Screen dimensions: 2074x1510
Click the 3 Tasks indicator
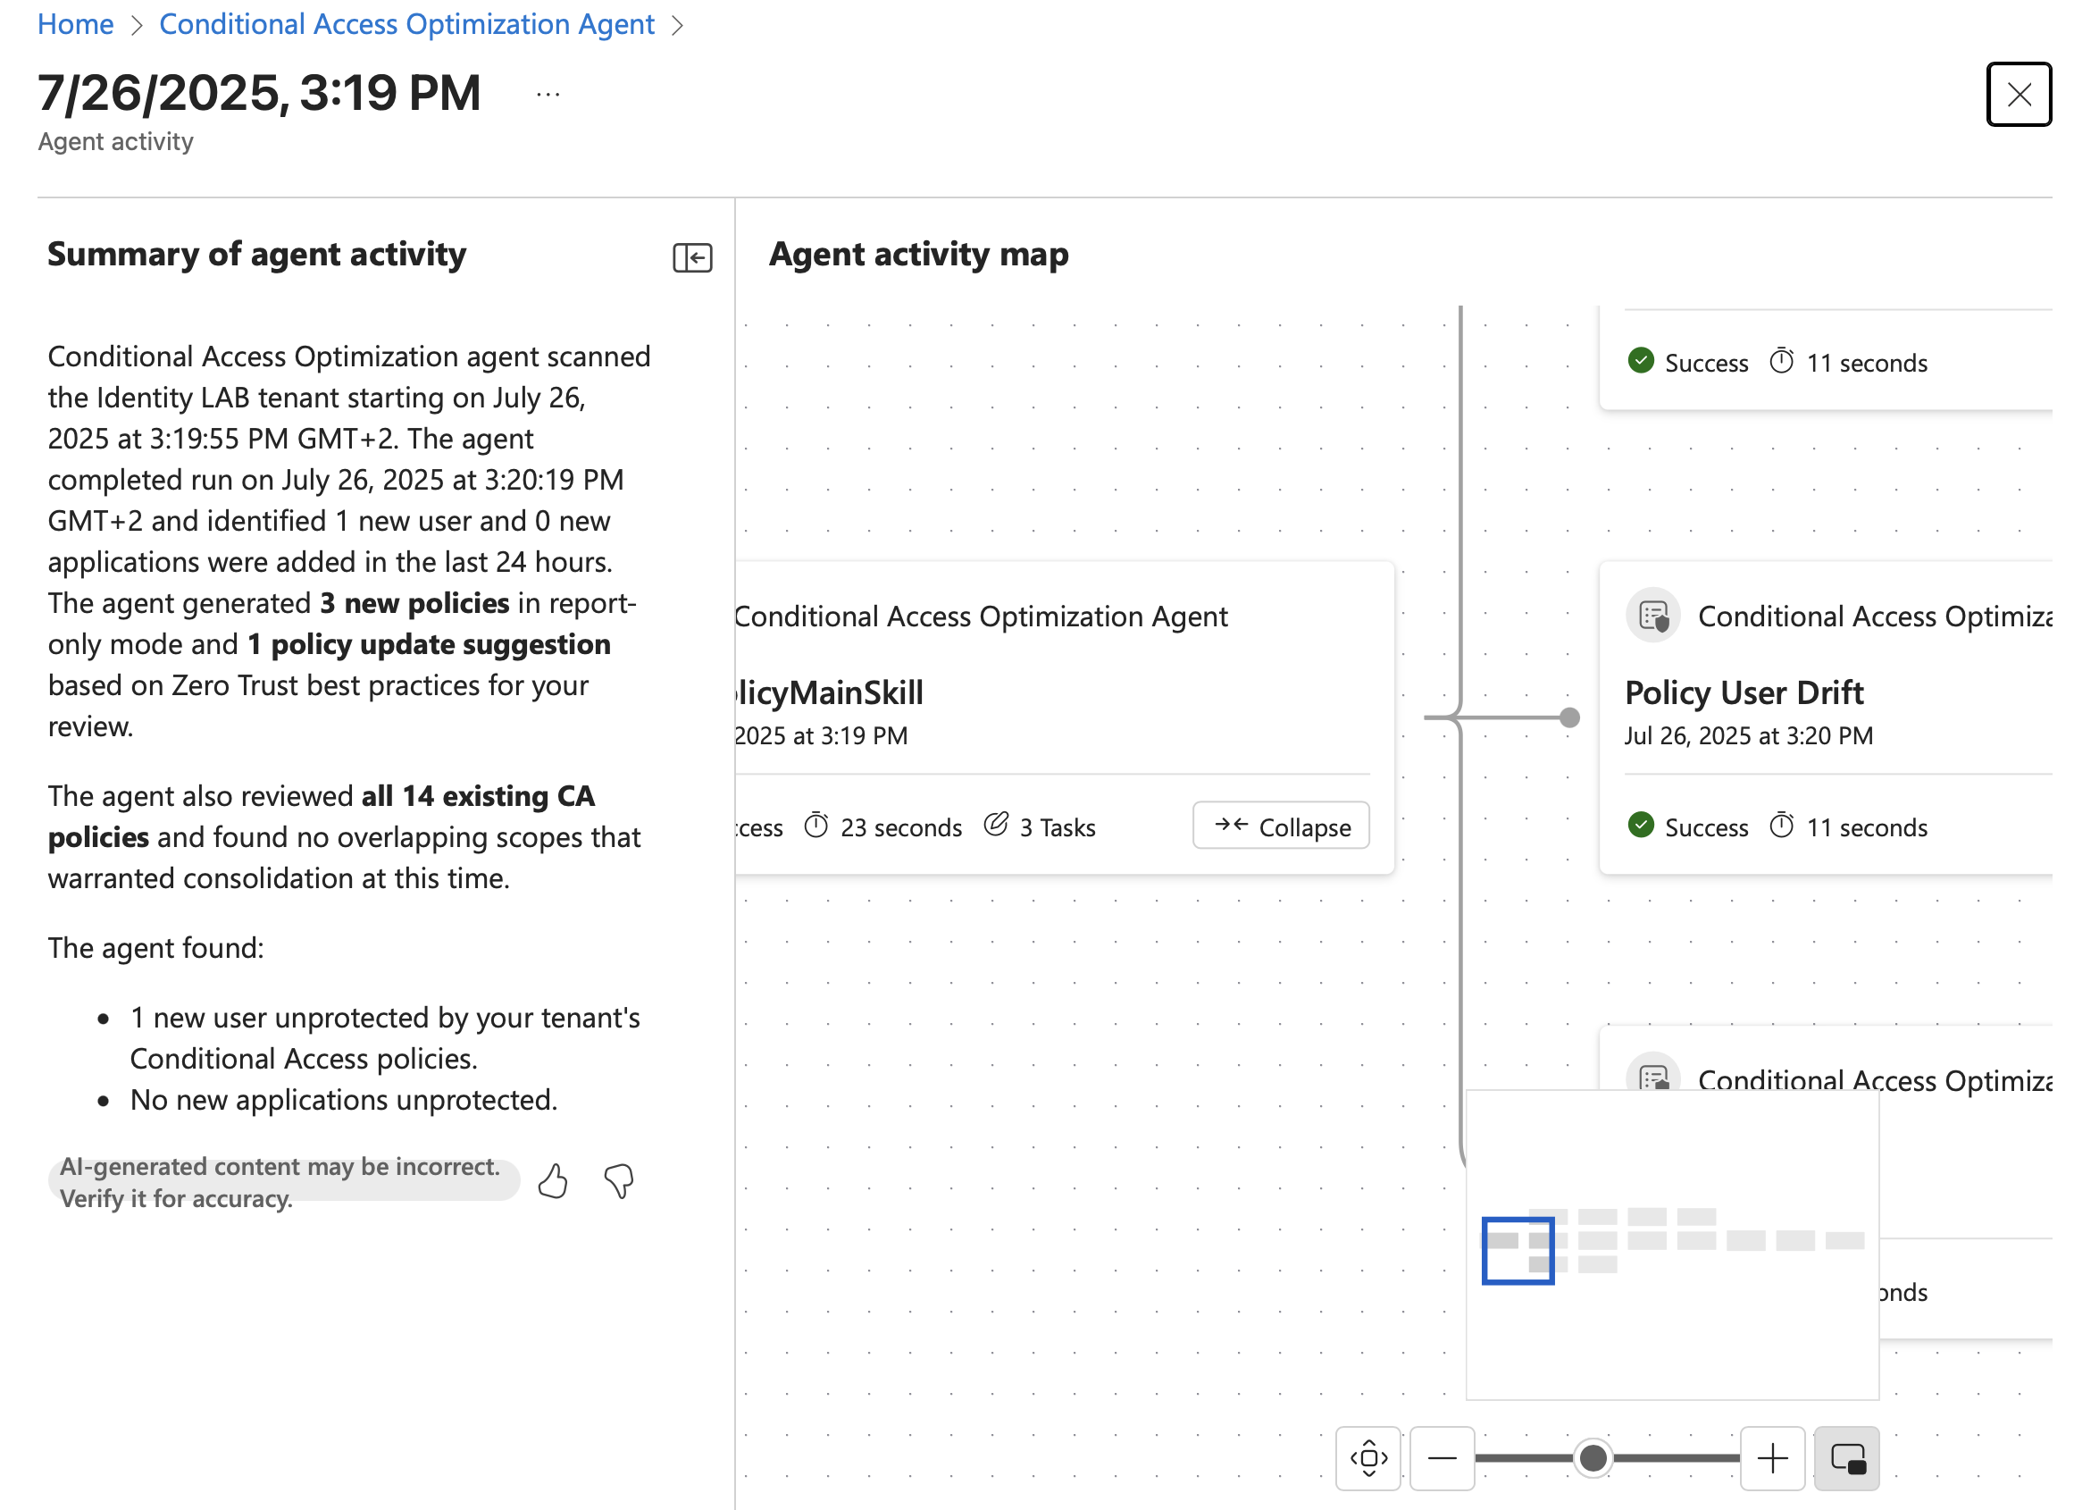(1040, 826)
